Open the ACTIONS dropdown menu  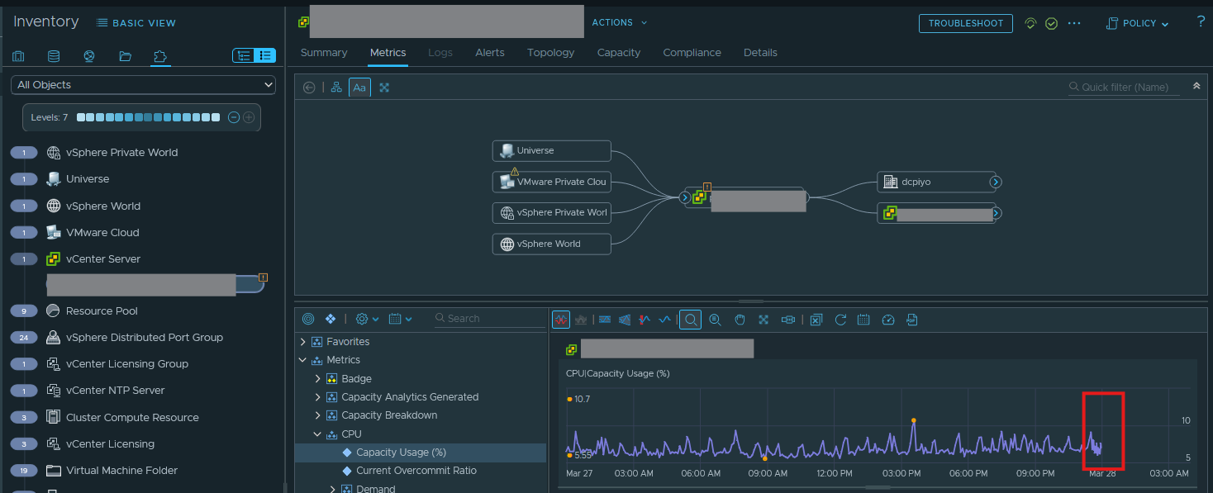pos(620,22)
